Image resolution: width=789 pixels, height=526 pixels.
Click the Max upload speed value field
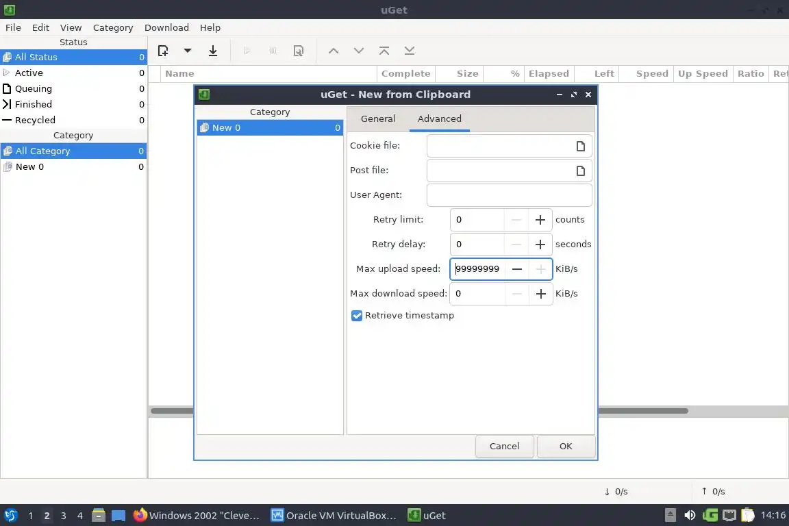coord(477,269)
